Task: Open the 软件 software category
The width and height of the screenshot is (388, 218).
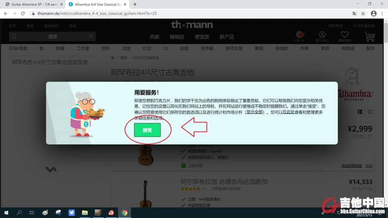Action: click(106, 49)
